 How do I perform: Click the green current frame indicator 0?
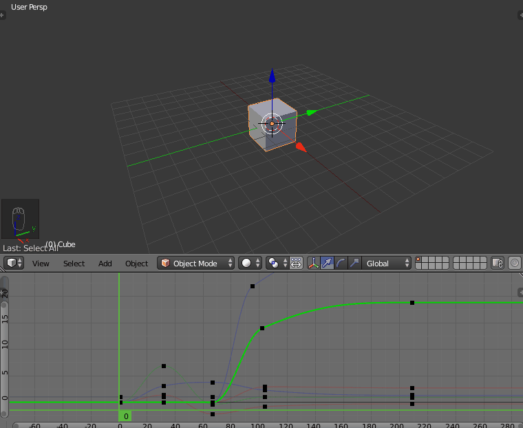click(x=125, y=416)
